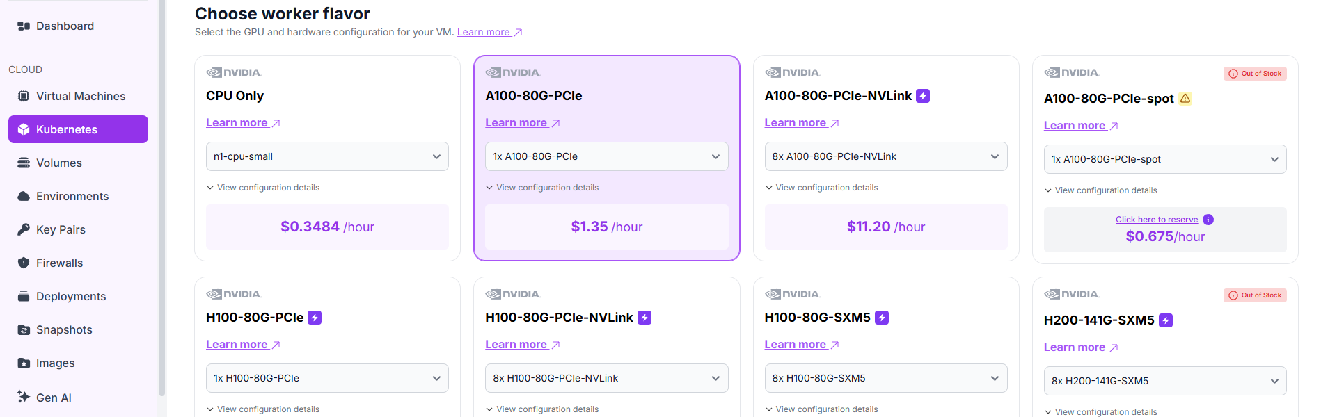Expand configuration details for CPU Only
The height and width of the screenshot is (417, 1321).
[263, 188]
